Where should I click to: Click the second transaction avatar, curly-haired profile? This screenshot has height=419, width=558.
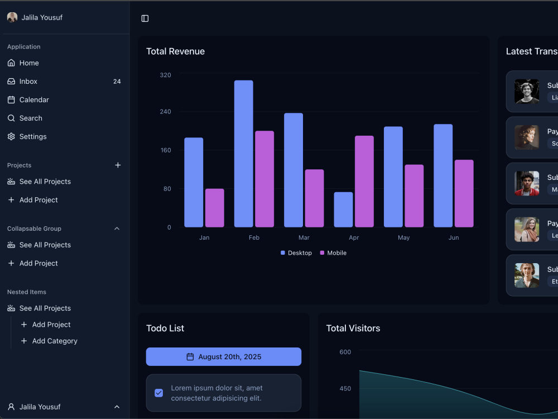(527, 137)
